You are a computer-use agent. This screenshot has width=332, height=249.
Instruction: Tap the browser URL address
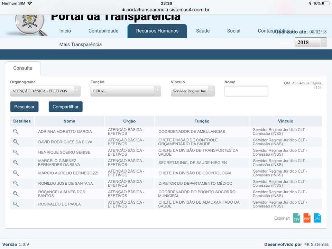click(168, 10)
